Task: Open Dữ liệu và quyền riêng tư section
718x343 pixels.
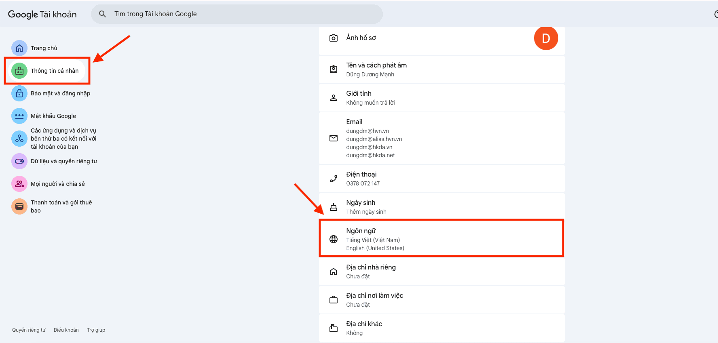Action: (x=64, y=161)
